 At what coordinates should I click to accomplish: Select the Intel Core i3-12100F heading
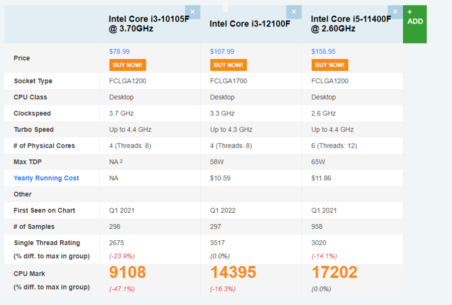(x=250, y=24)
